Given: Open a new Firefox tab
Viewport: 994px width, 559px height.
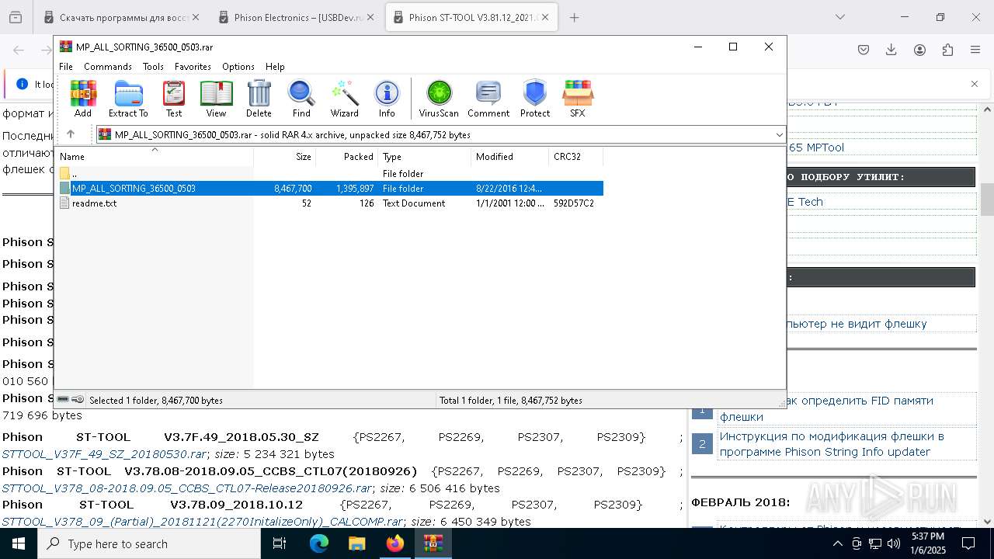Looking at the screenshot, I should pos(574,17).
